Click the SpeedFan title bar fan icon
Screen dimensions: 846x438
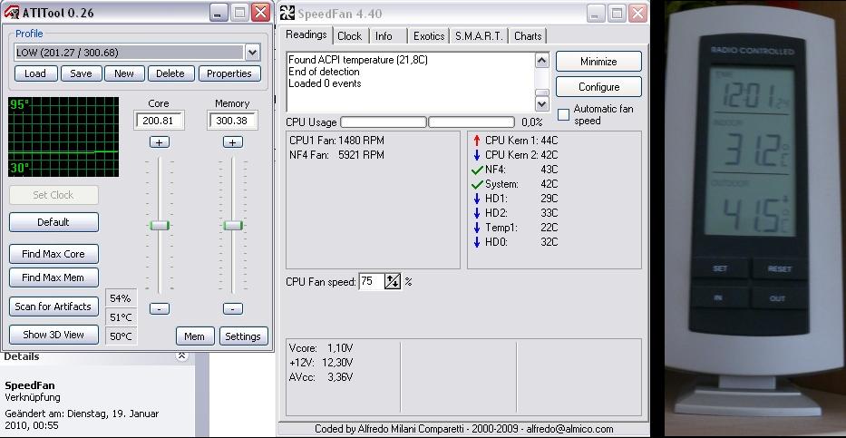(x=287, y=13)
